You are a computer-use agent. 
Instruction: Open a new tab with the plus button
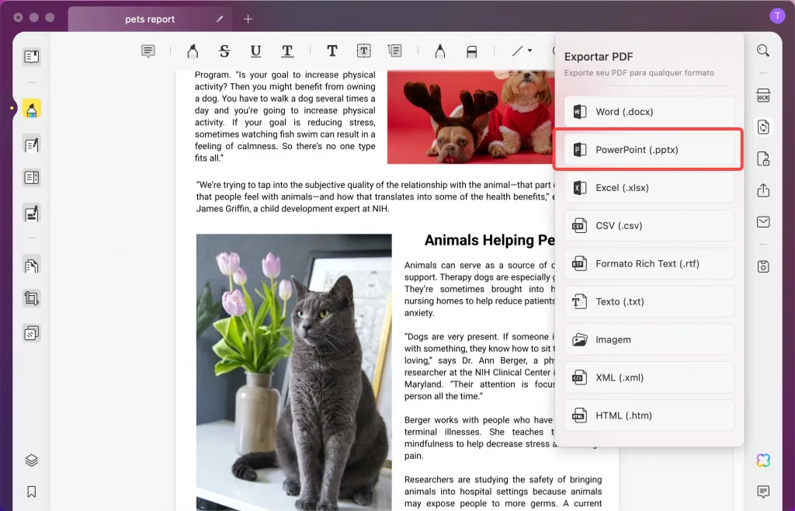tap(246, 19)
